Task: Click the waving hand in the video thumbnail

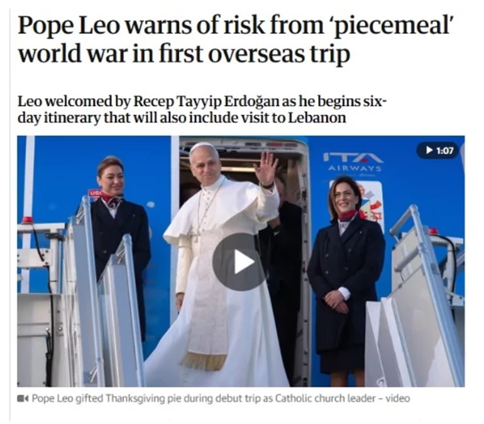Action: tap(266, 168)
